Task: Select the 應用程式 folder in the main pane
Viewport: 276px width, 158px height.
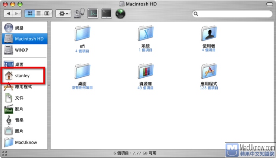Action: 209,71
